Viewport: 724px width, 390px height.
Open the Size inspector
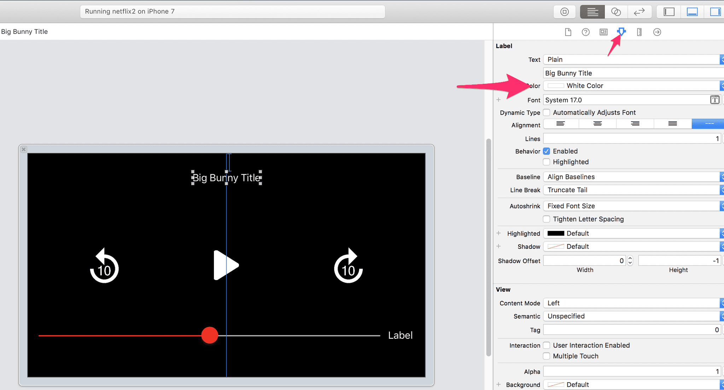click(639, 32)
